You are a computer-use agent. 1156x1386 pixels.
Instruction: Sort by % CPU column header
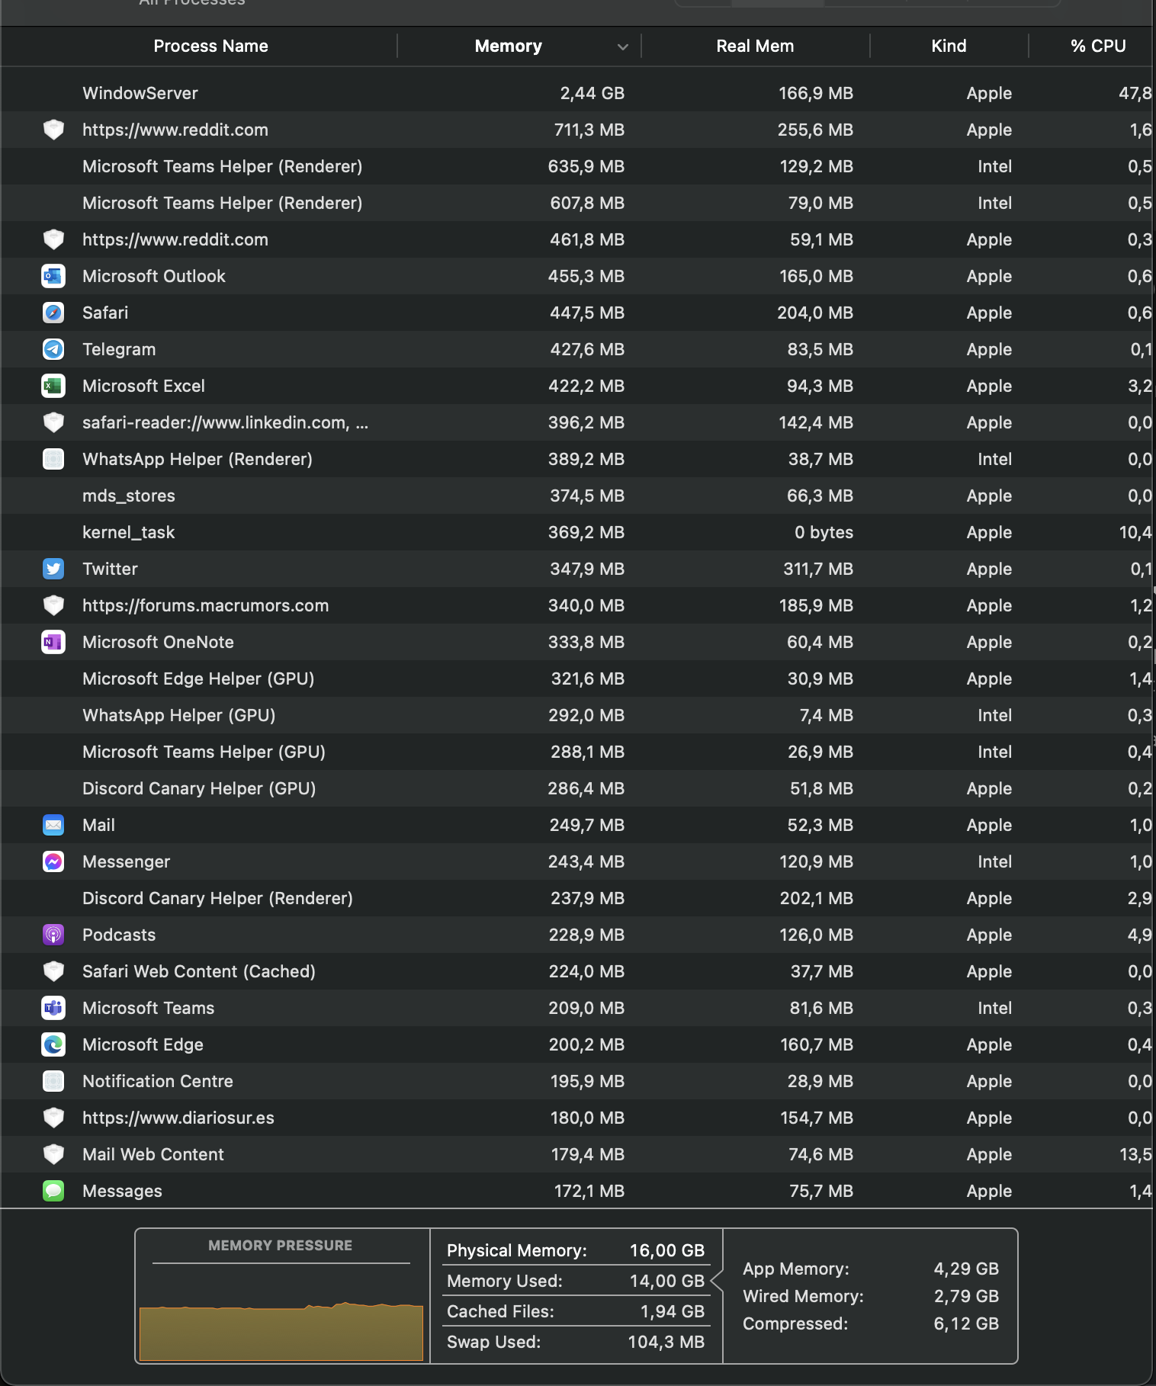[1098, 46]
